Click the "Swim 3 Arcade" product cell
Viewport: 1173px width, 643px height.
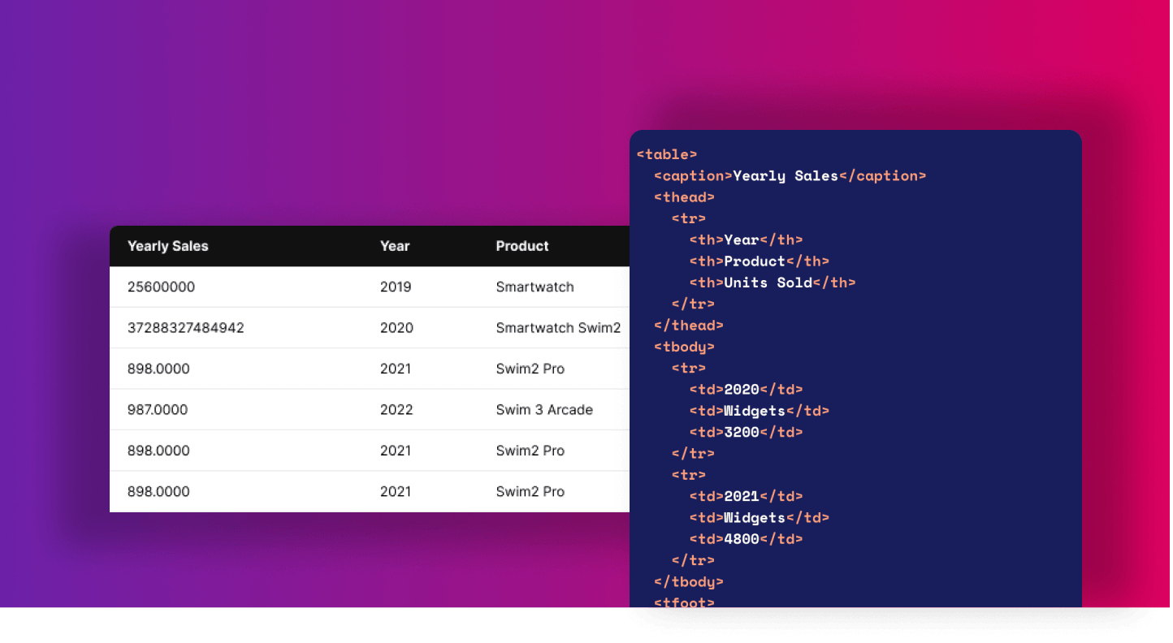[544, 410]
